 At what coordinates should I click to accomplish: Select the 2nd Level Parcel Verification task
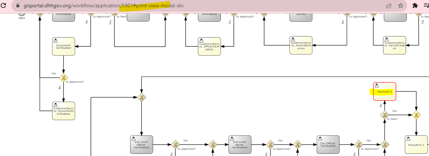[240, 144]
